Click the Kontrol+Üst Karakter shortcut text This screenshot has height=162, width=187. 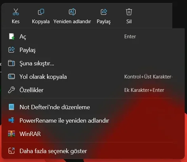[x=148, y=77]
